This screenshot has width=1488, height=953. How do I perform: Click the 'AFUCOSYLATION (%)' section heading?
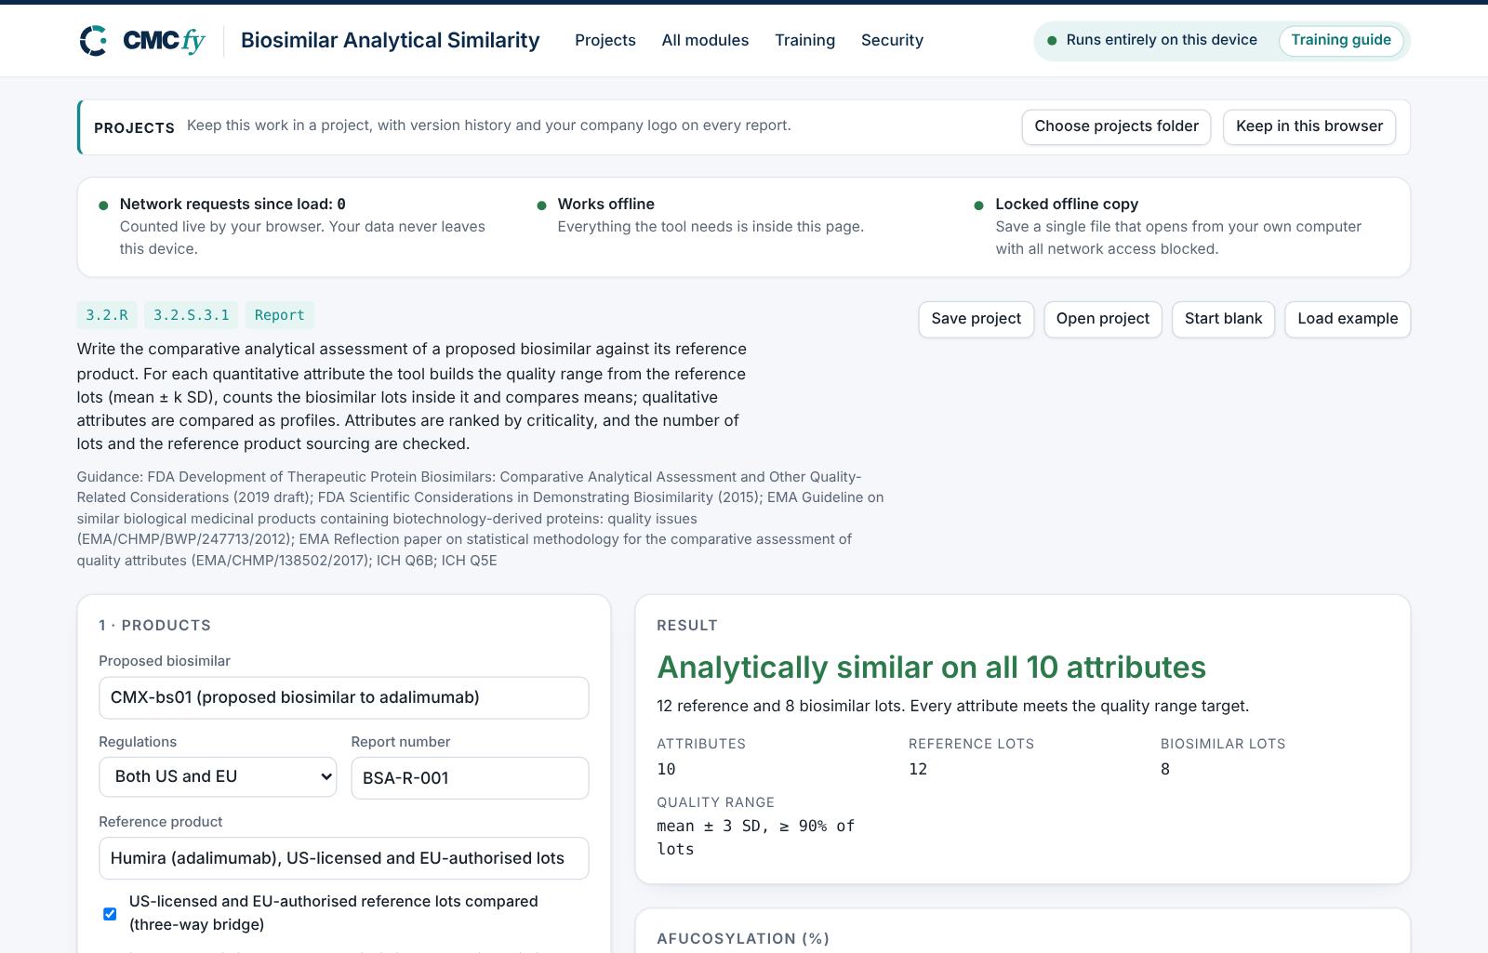click(x=743, y=939)
